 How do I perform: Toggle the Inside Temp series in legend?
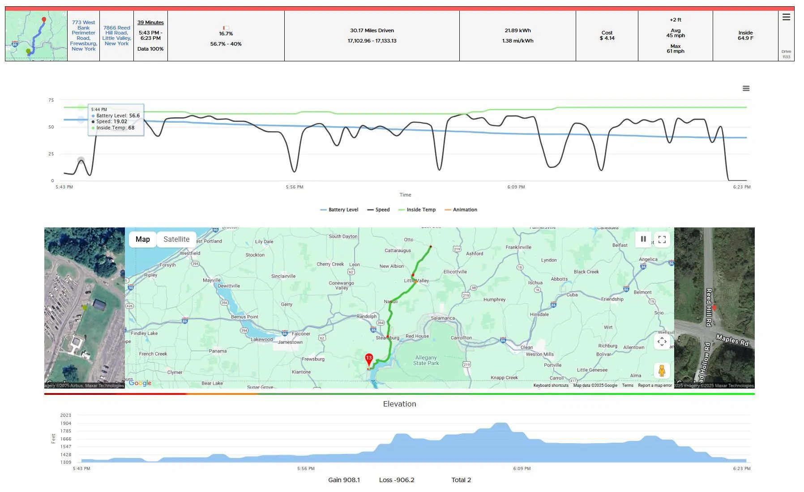[x=417, y=210]
